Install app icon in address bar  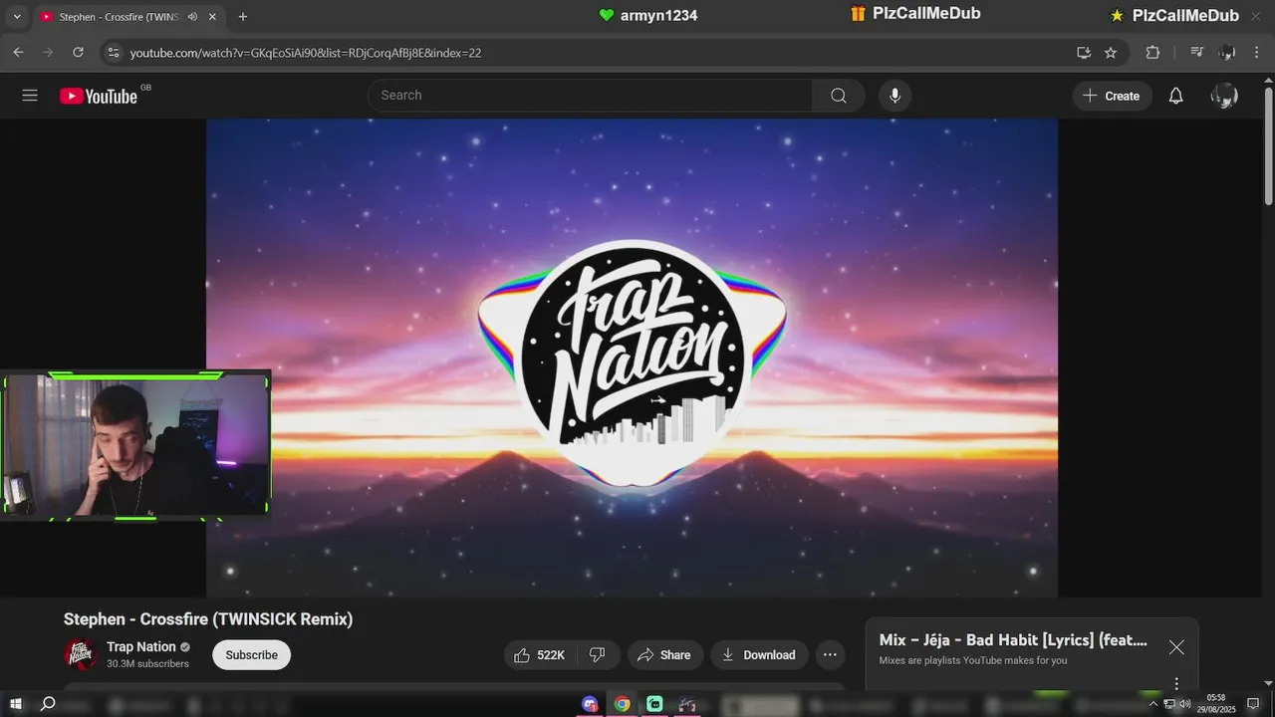pos(1084,52)
